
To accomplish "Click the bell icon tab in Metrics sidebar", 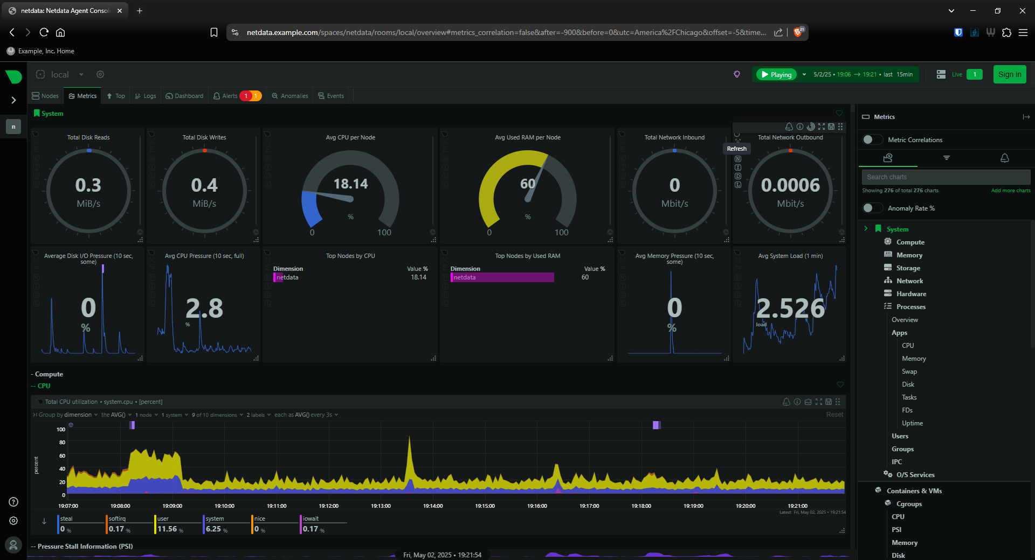I will point(1004,158).
